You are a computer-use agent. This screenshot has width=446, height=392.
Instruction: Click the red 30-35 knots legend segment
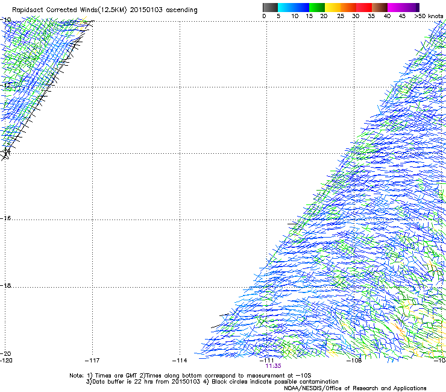pyautogui.click(x=364, y=7)
